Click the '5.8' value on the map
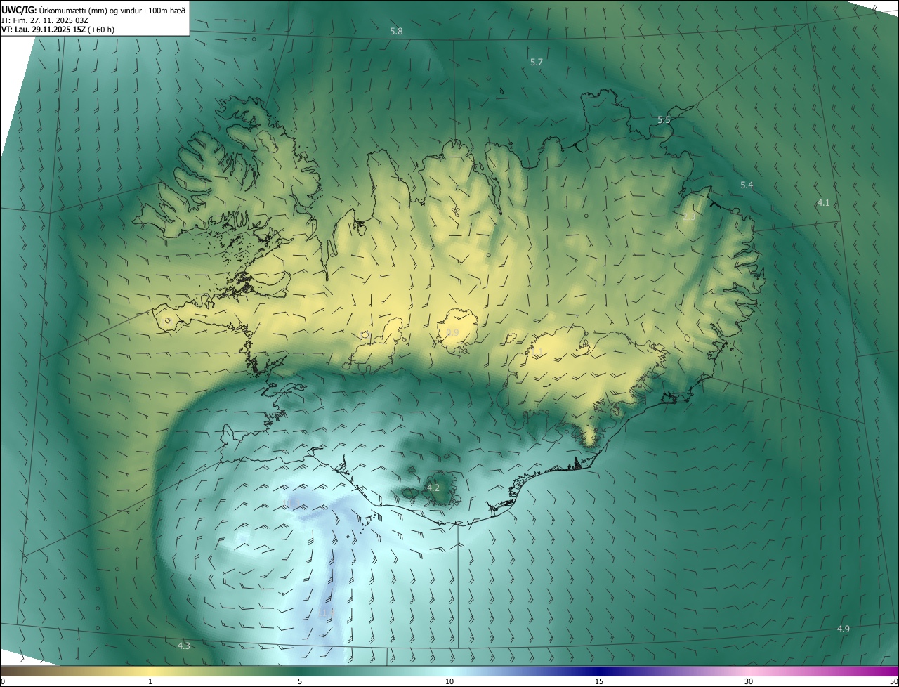 (396, 32)
